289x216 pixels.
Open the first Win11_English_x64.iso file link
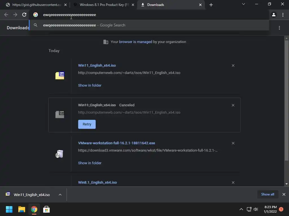click(x=97, y=65)
